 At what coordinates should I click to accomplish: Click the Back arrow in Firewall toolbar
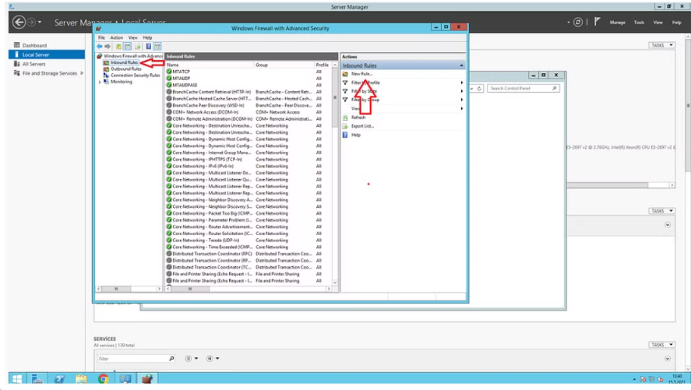click(x=100, y=46)
